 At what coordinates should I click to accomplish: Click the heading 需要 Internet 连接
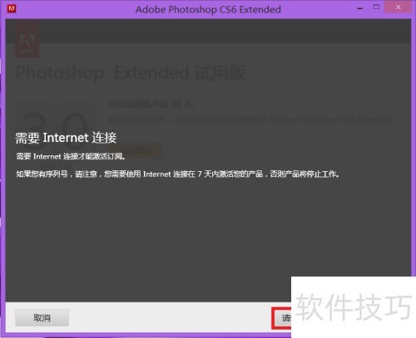pyautogui.click(x=66, y=138)
